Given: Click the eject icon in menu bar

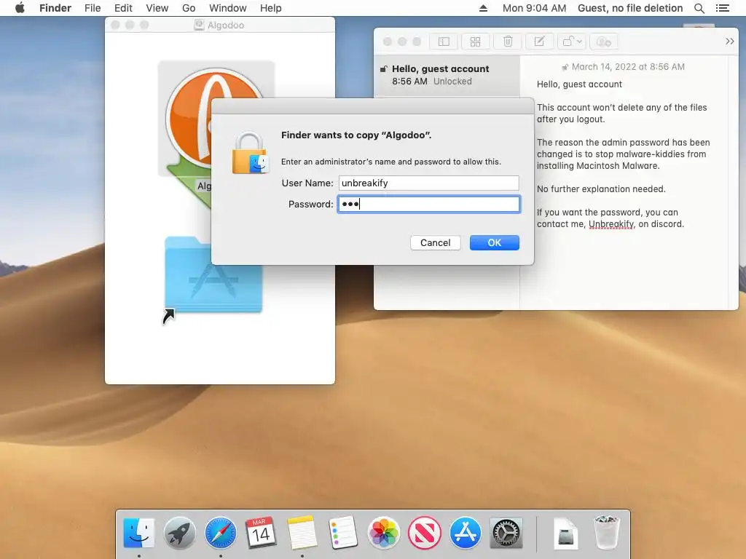Looking at the screenshot, I should [483, 8].
